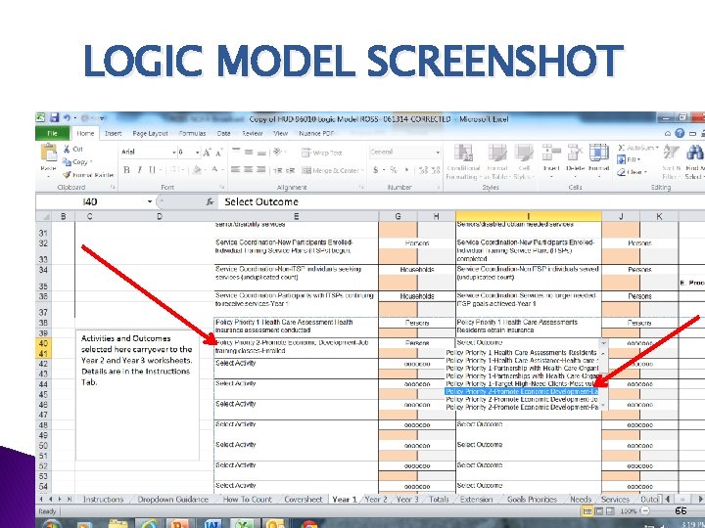
Task: Click the comma style icon
Action: pyautogui.click(x=407, y=170)
